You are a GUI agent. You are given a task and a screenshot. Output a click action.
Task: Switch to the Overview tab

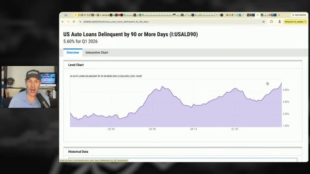click(73, 53)
